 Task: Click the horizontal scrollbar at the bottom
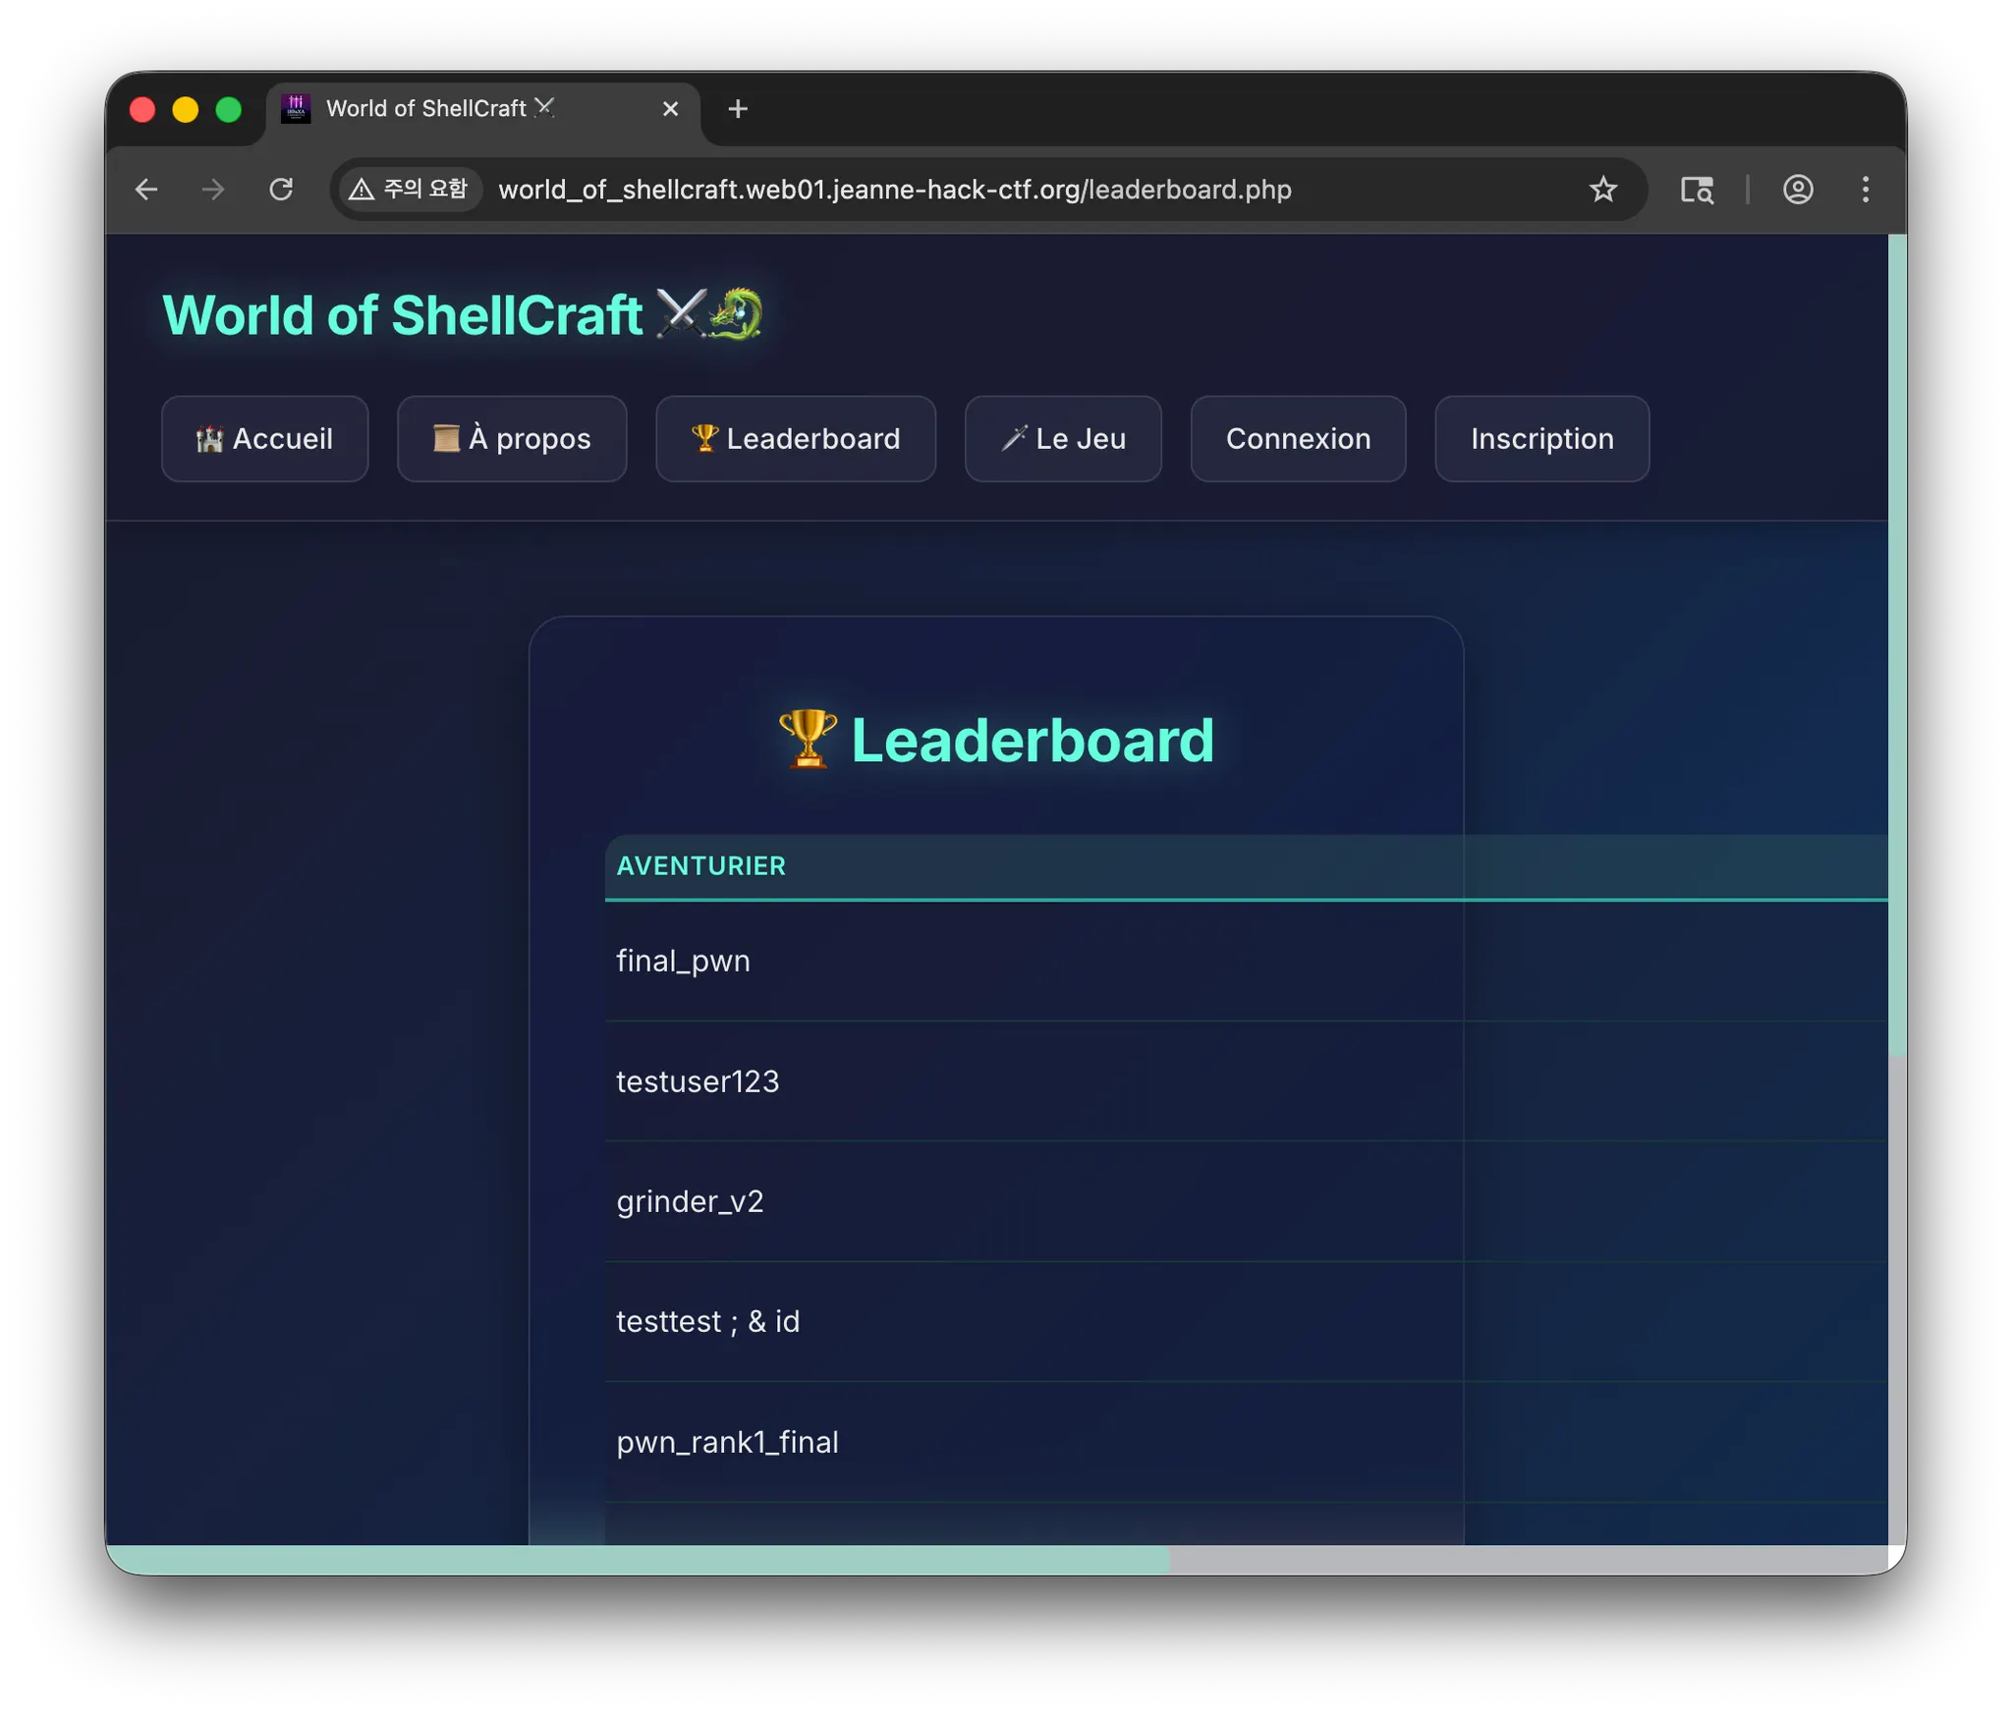click(639, 1559)
